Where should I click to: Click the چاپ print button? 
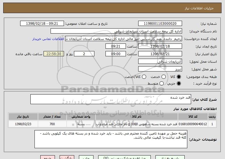[86, 157]
